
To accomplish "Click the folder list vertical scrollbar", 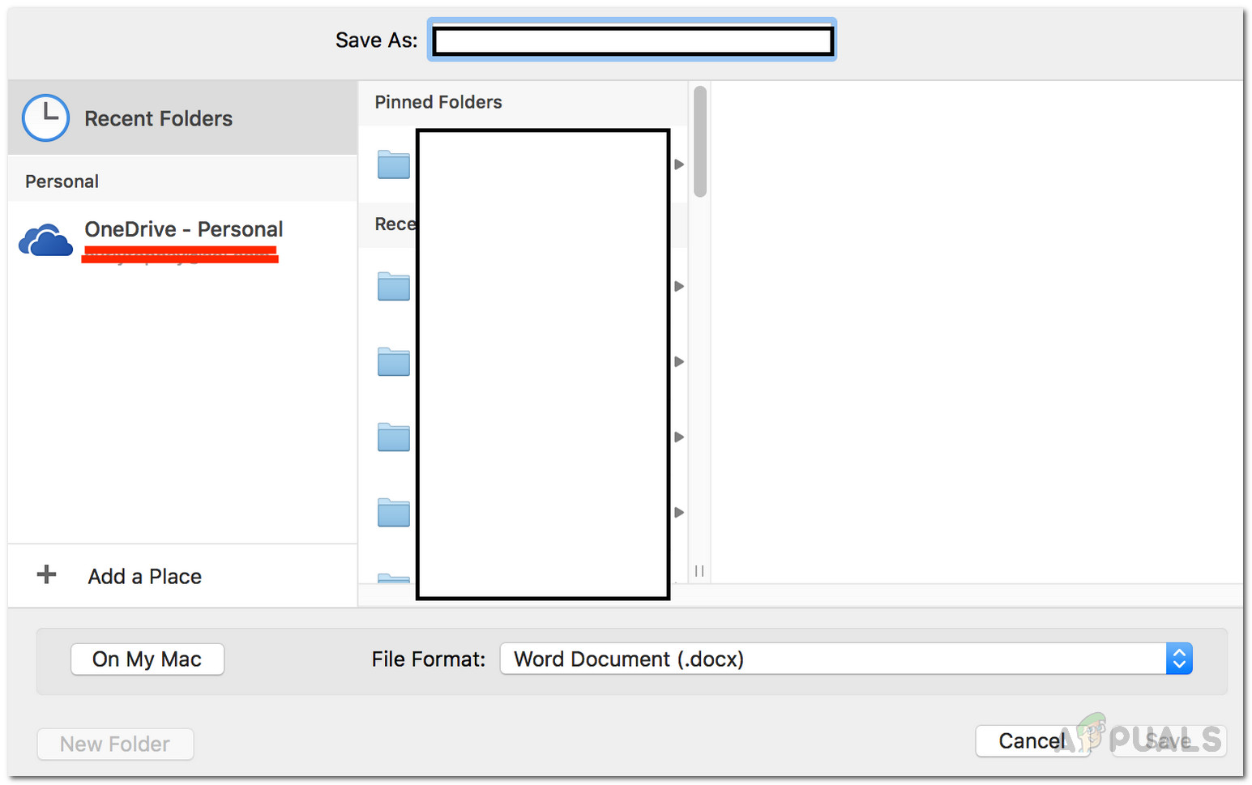I will pos(700,142).
